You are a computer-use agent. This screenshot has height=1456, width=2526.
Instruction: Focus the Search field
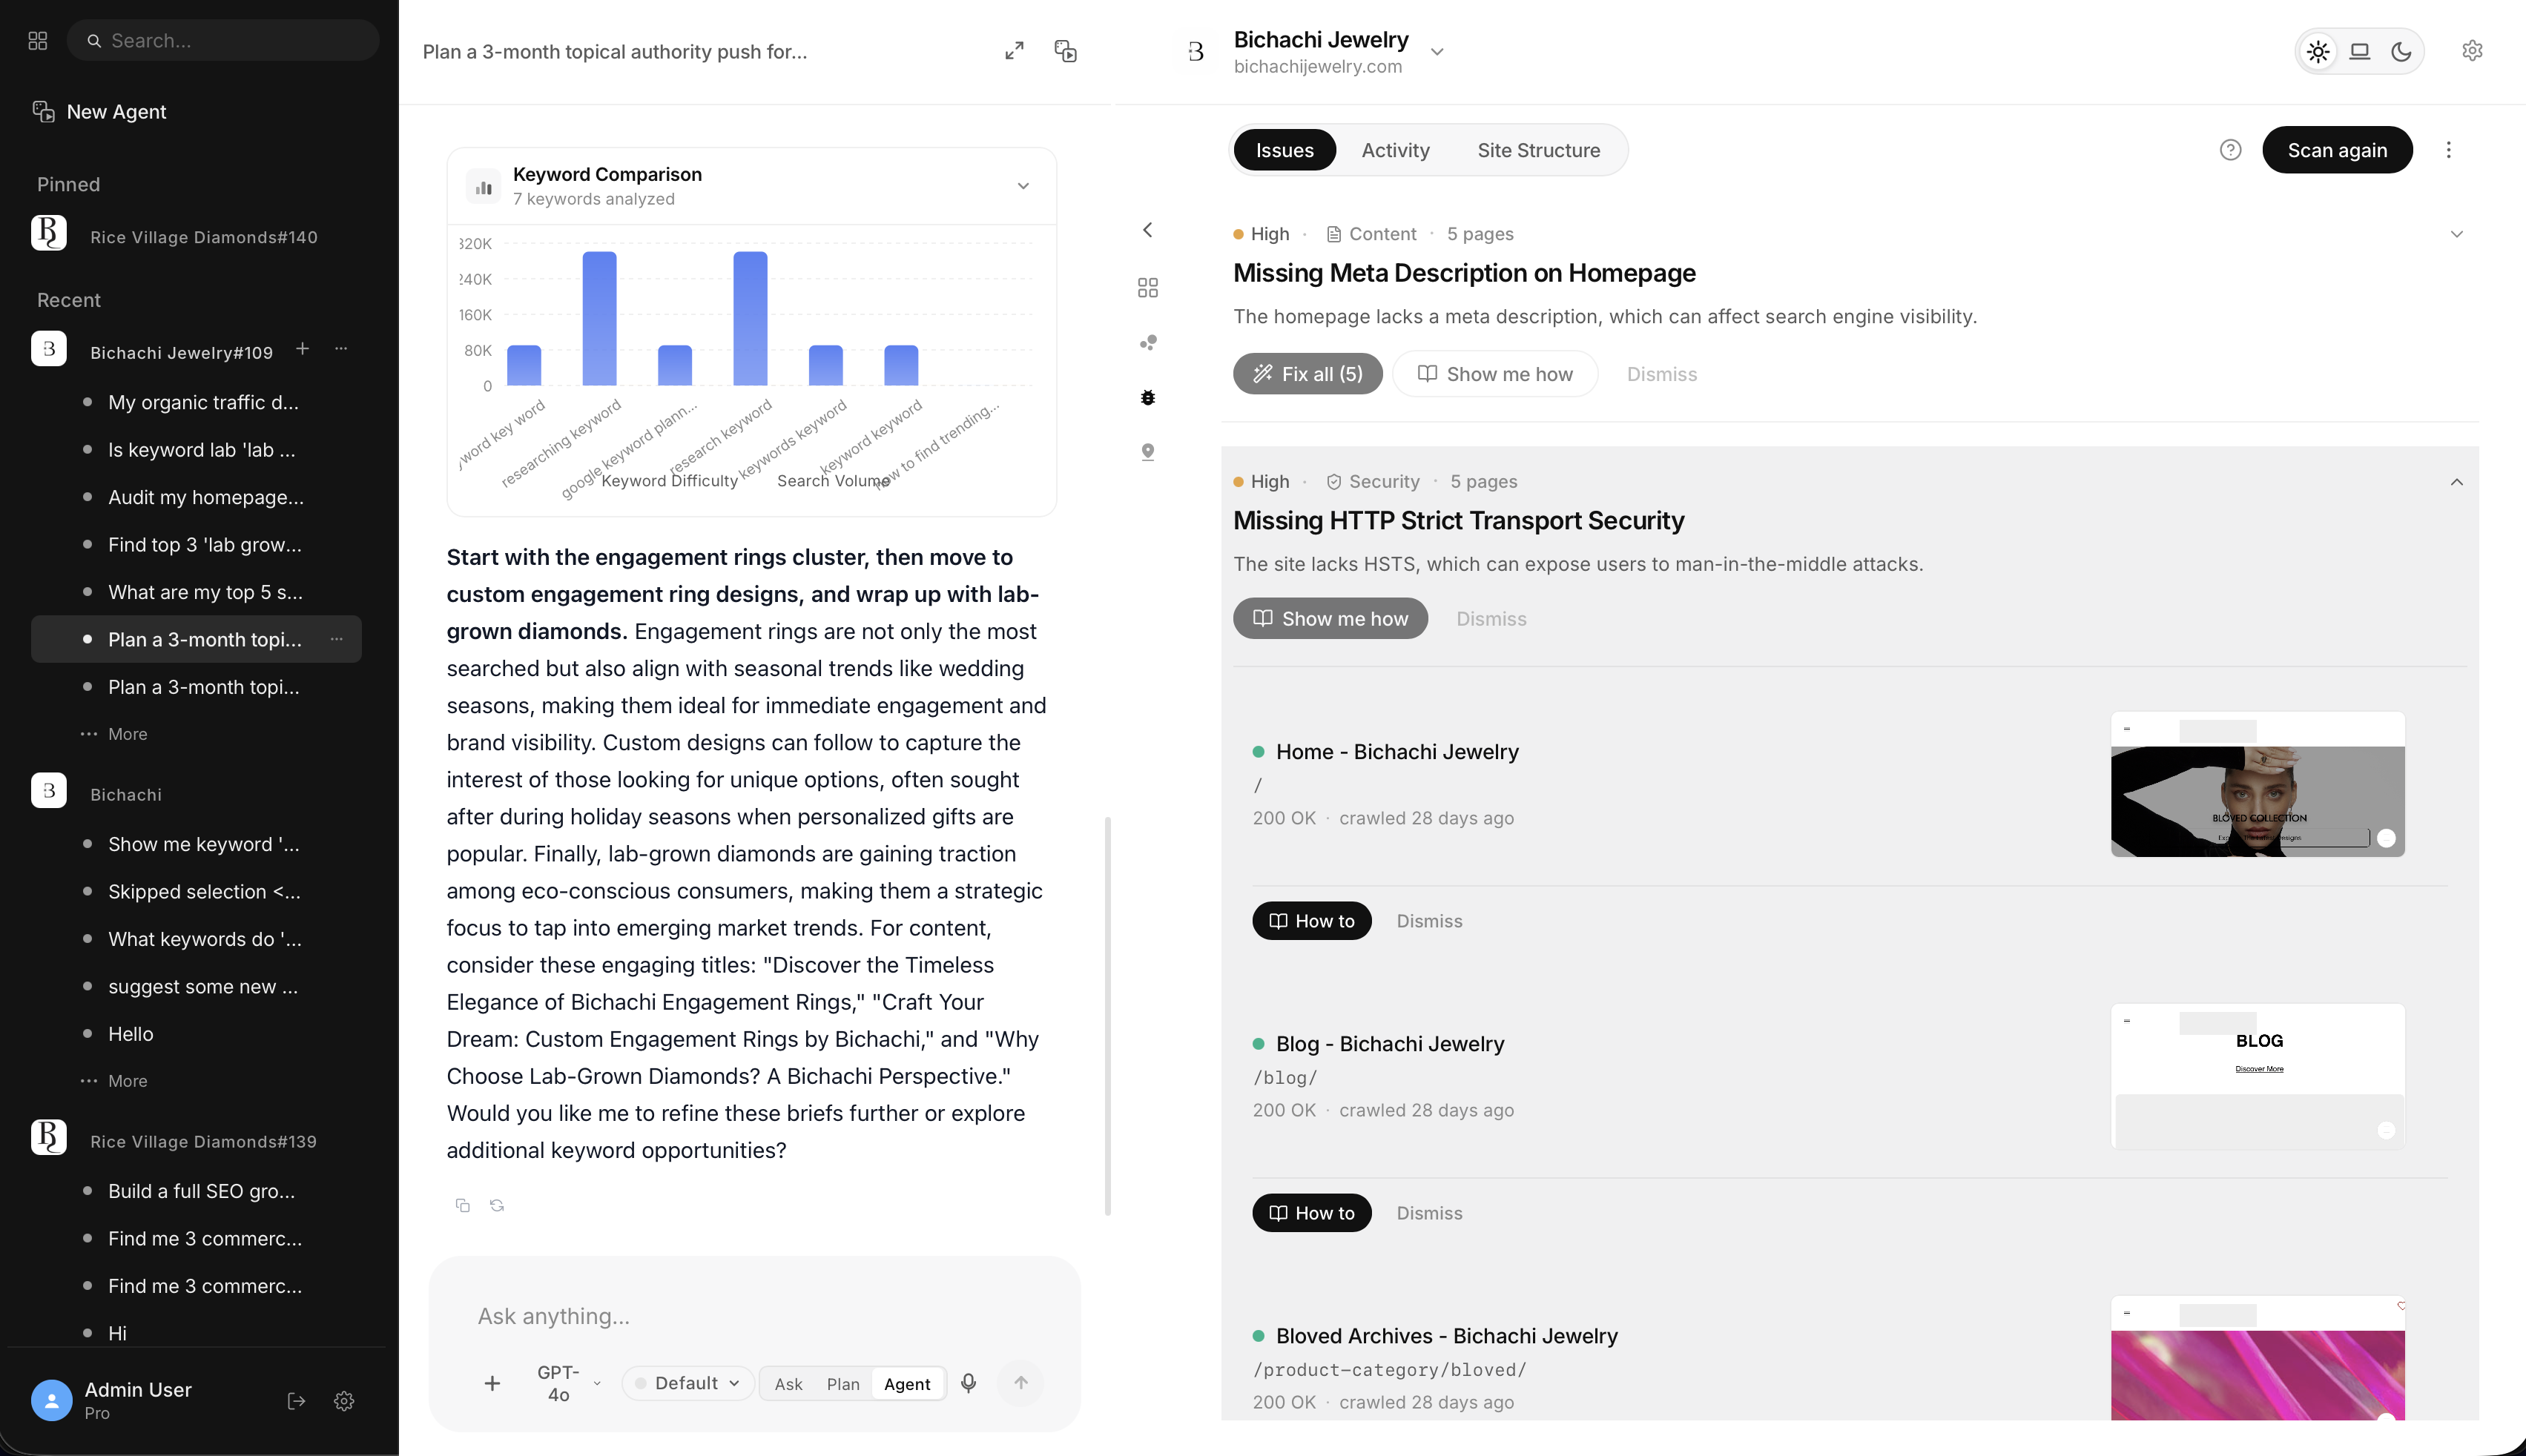click(223, 41)
